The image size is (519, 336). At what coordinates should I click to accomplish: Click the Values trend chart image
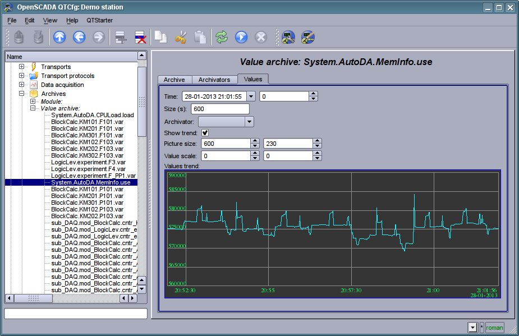[333, 234]
